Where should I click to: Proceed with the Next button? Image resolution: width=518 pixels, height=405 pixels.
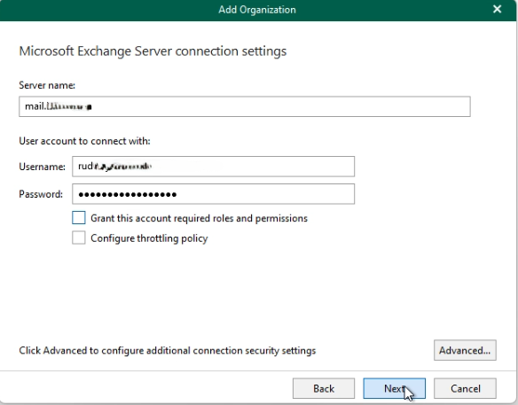coord(394,388)
